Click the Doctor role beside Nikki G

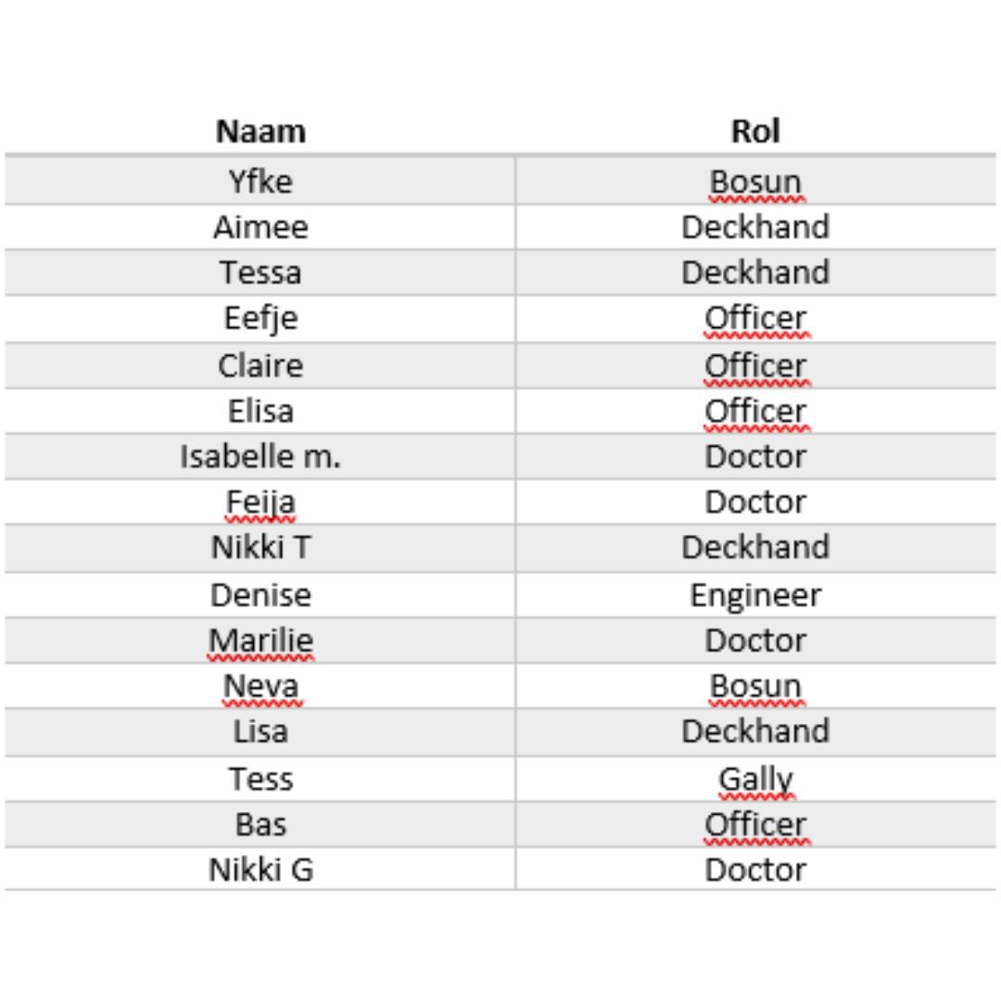coord(755,870)
